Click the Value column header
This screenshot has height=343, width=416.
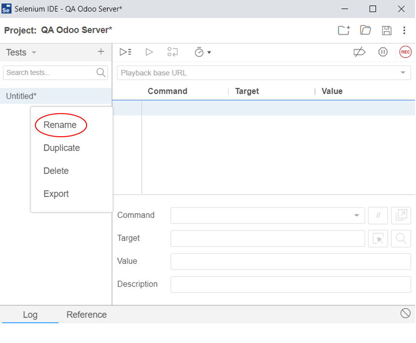(332, 91)
